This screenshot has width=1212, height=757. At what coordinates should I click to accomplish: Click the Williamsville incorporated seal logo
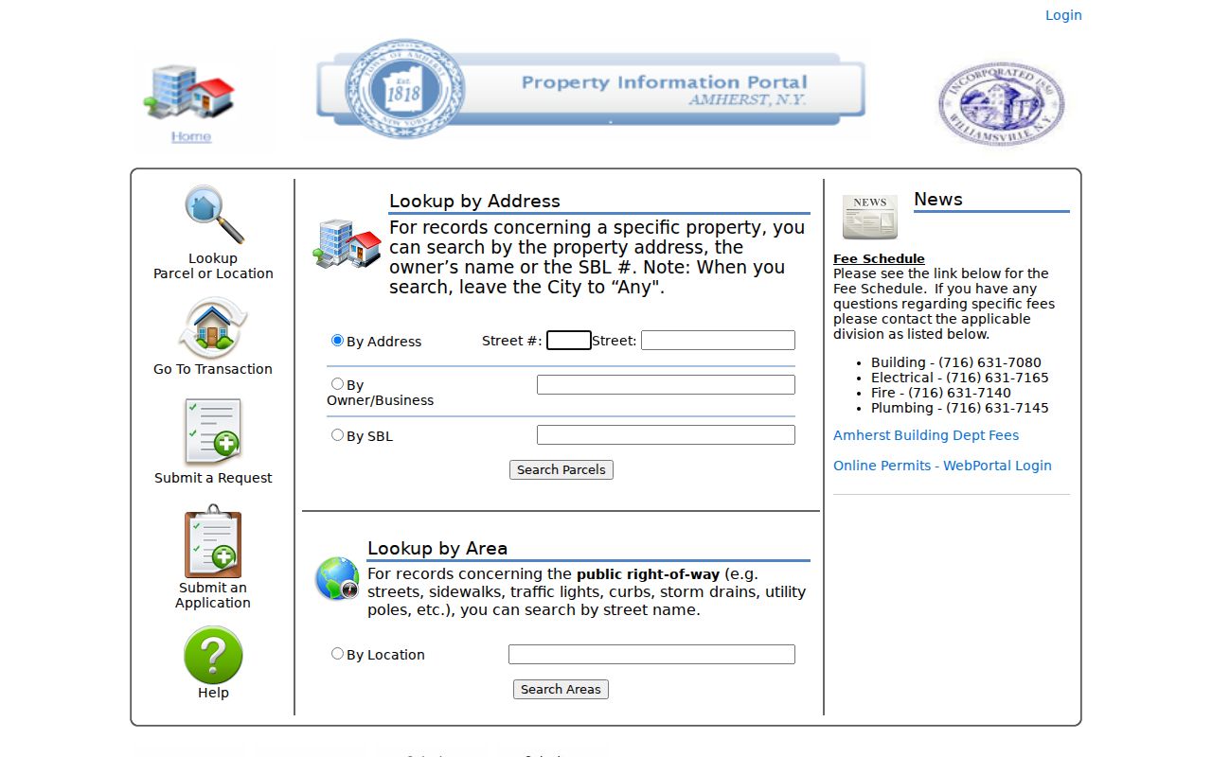pos(1001,104)
